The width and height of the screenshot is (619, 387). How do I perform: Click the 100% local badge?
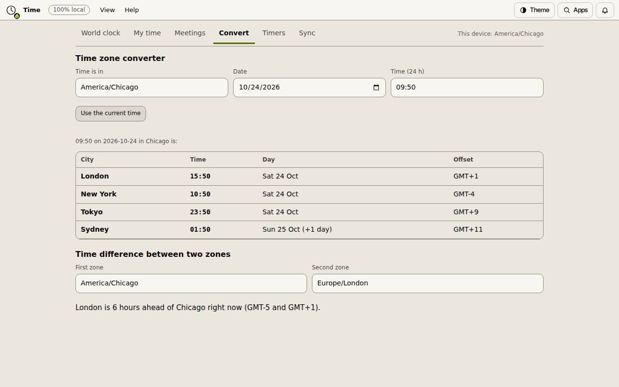[69, 10]
